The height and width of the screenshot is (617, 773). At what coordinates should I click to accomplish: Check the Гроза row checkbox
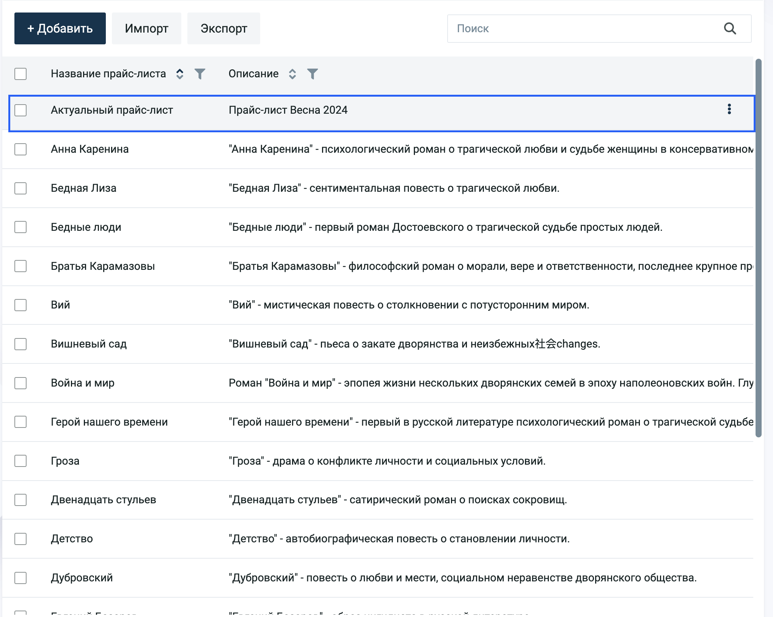(20, 461)
